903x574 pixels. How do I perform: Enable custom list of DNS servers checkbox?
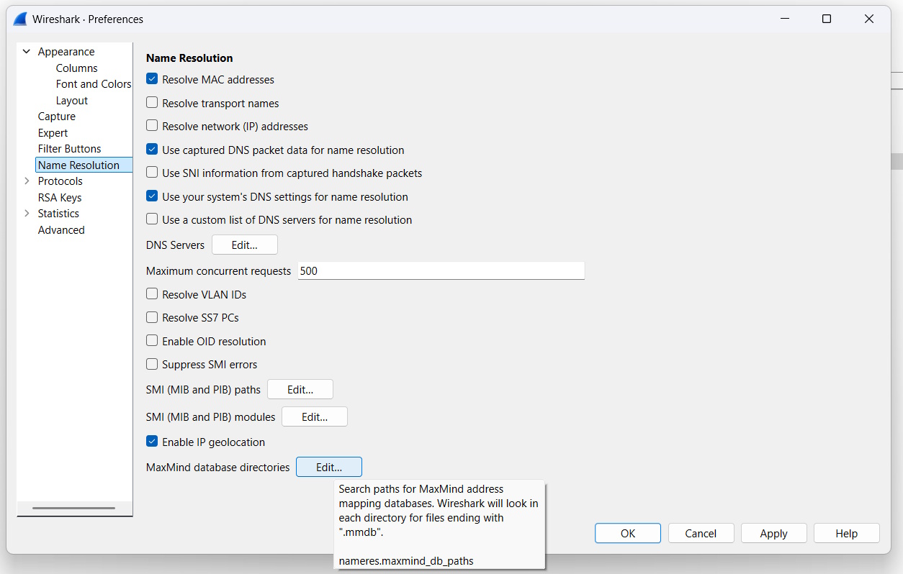click(x=152, y=219)
